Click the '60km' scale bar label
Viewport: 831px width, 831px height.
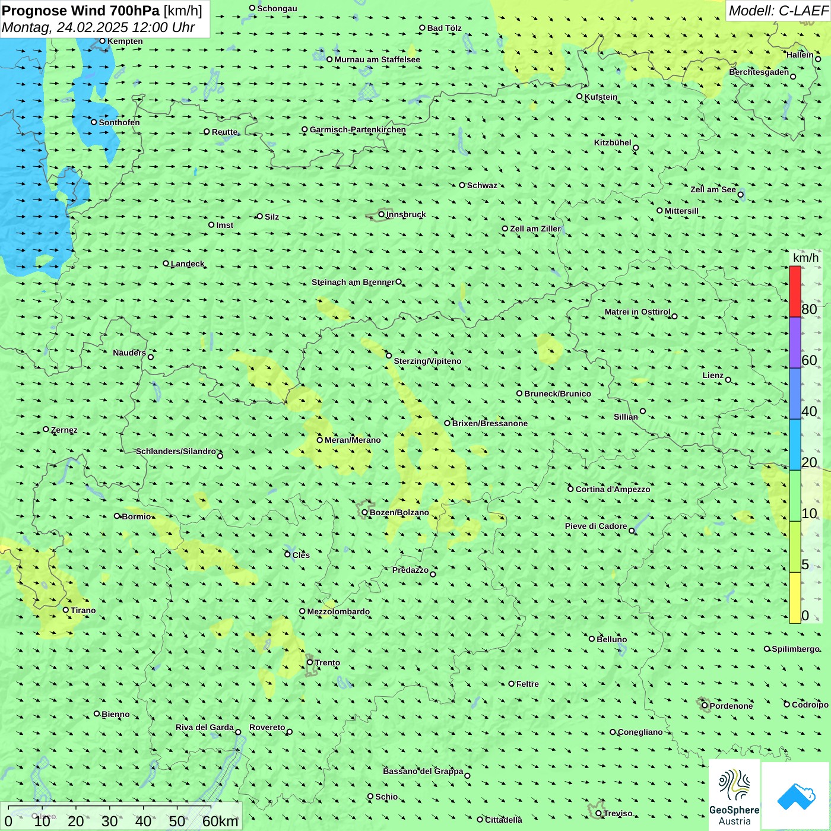click(220, 821)
